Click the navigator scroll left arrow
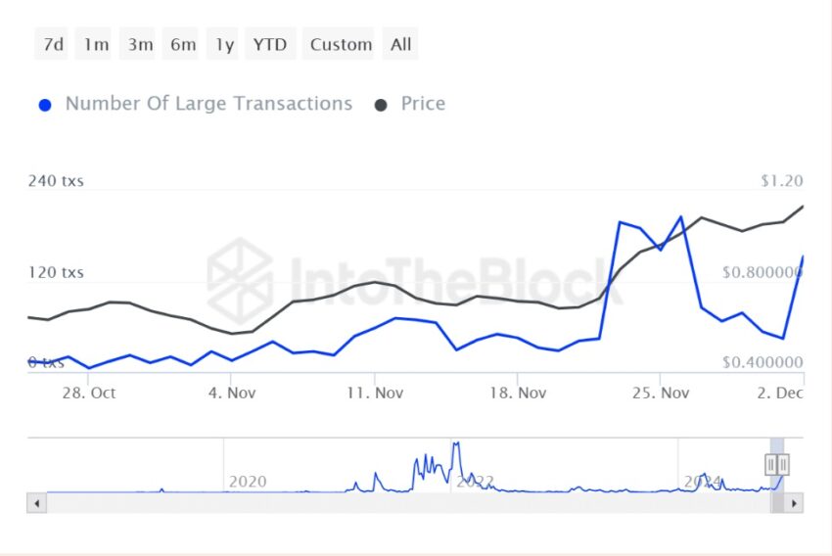Viewport: 832px width, 556px height. click(36, 503)
